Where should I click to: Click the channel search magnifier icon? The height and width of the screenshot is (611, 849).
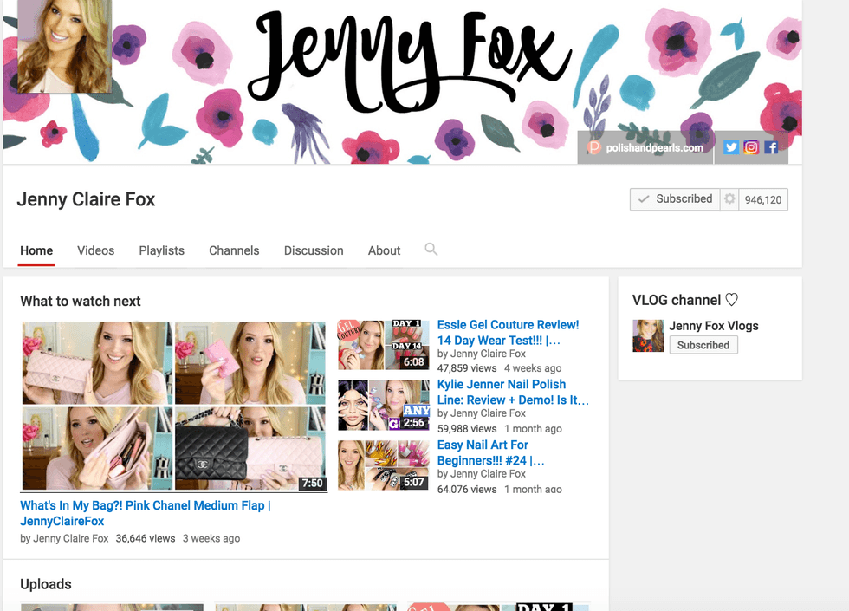coord(431,250)
